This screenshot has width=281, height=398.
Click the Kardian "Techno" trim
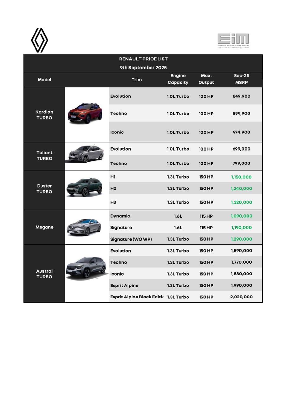point(119,113)
